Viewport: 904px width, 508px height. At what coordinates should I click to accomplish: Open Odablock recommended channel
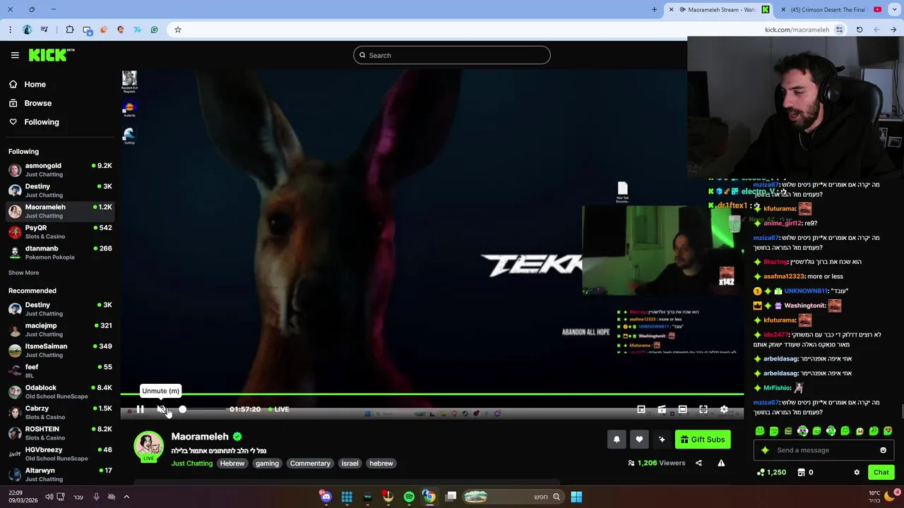[x=59, y=392]
